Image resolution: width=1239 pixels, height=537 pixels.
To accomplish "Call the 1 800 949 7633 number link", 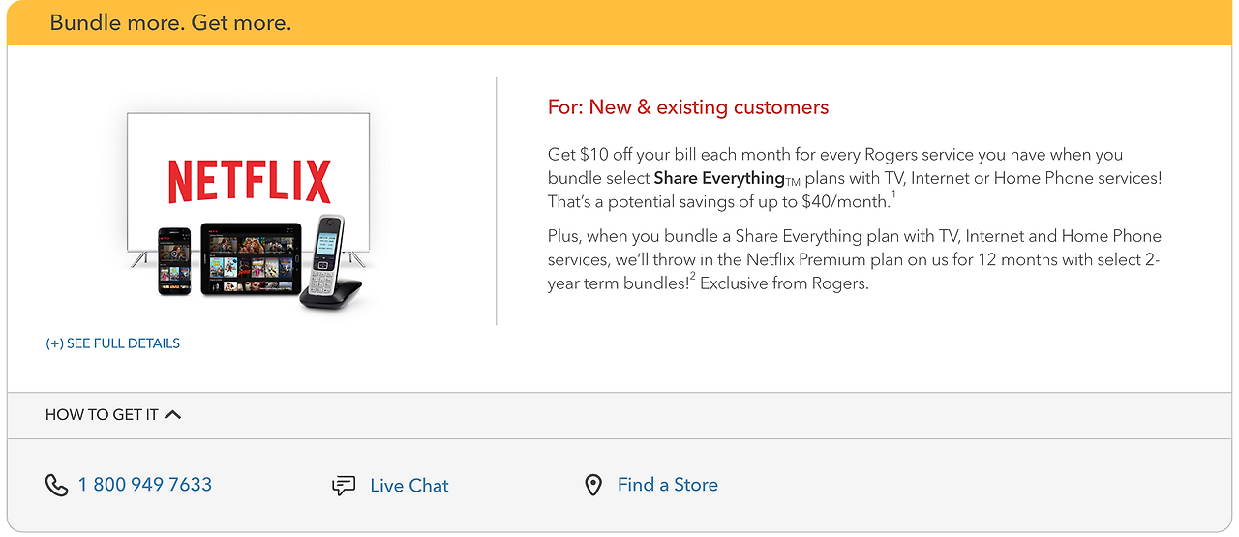I will click(x=145, y=485).
